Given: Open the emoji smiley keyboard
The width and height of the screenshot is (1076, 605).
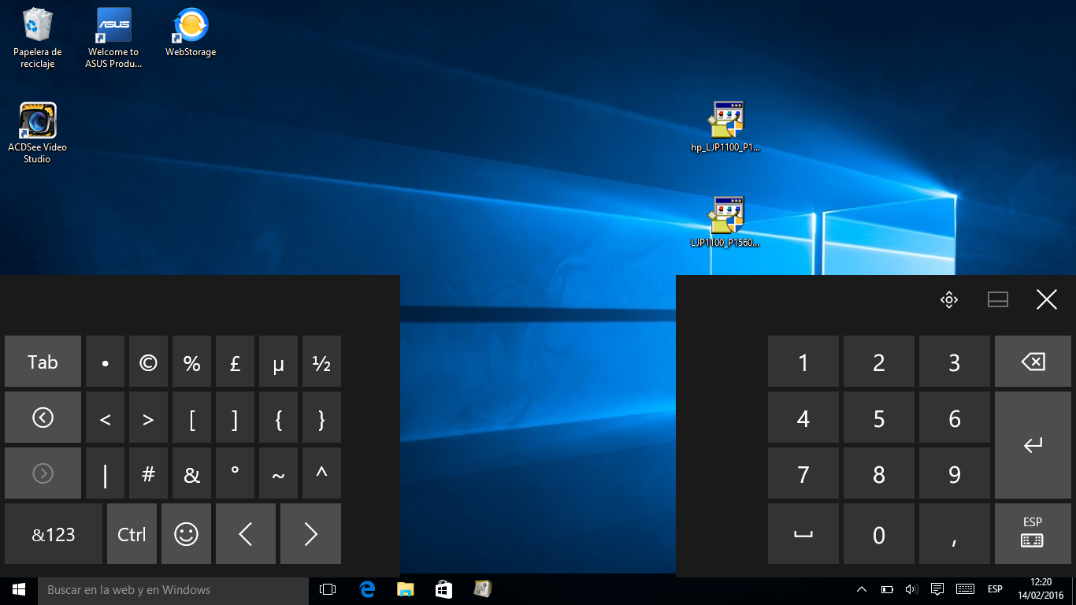Looking at the screenshot, I should (x=186, y=534).
